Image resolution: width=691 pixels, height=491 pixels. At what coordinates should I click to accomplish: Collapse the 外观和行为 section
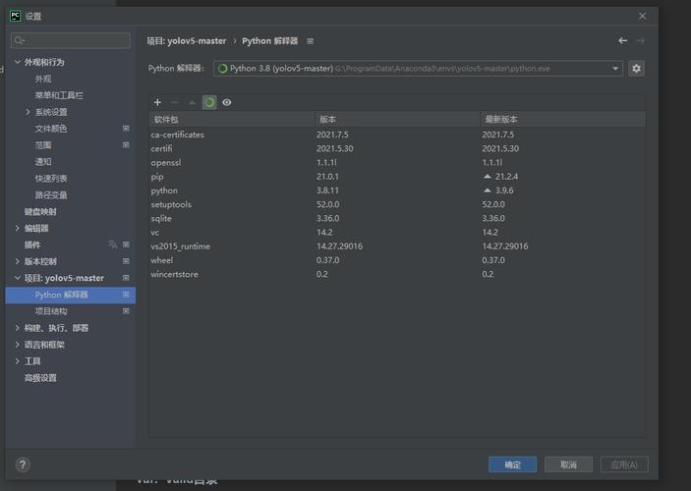coord(18,62)
